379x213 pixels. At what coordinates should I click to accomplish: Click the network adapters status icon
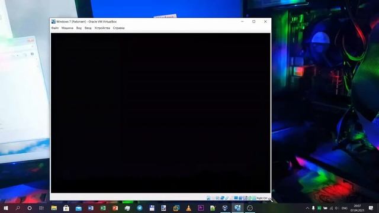click(x=223, y=198)
